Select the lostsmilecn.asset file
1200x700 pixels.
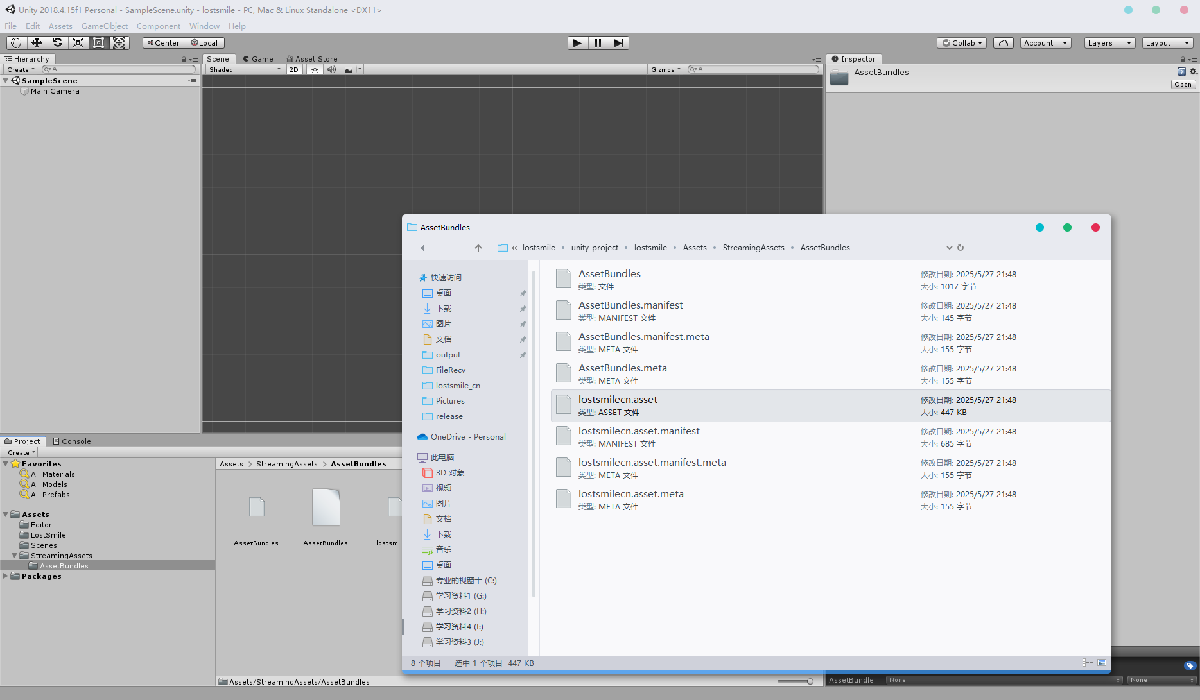point(831,405)
